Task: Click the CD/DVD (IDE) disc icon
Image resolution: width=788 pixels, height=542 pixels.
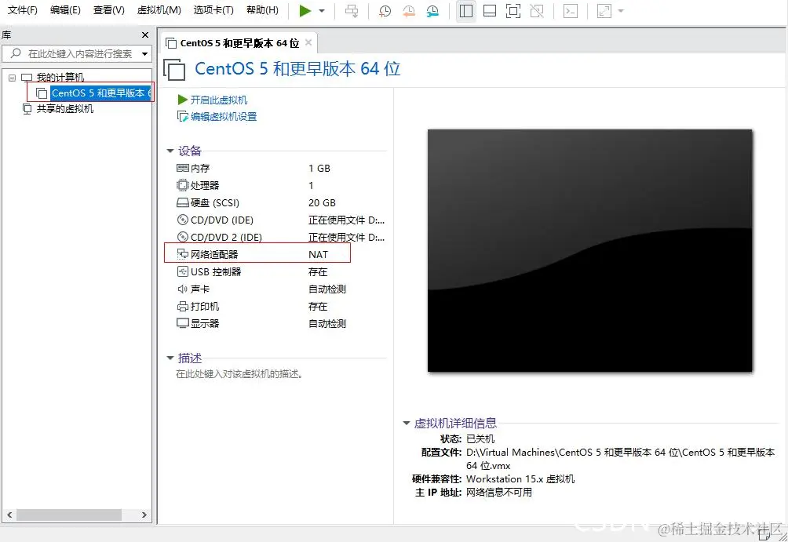Action: (182, 220)
